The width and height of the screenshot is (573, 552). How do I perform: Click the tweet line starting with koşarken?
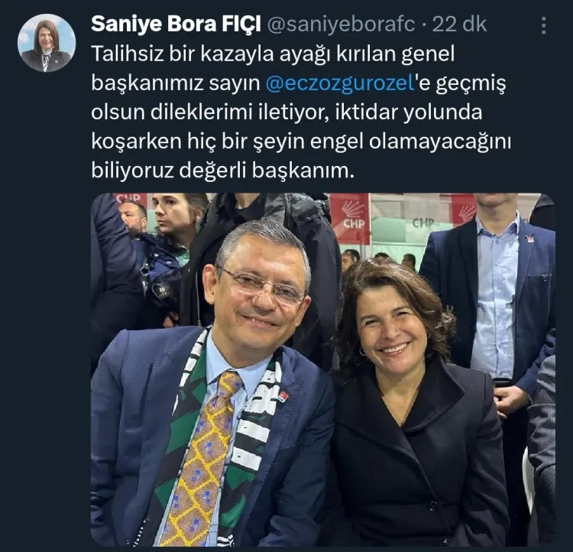point(301,141)
